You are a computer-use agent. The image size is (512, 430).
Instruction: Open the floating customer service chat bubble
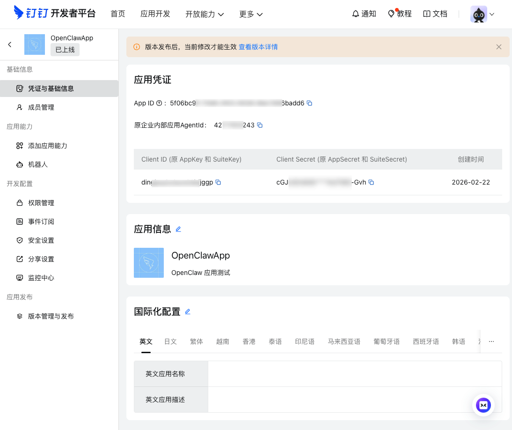pyautogui.click(x=483, y=405)
